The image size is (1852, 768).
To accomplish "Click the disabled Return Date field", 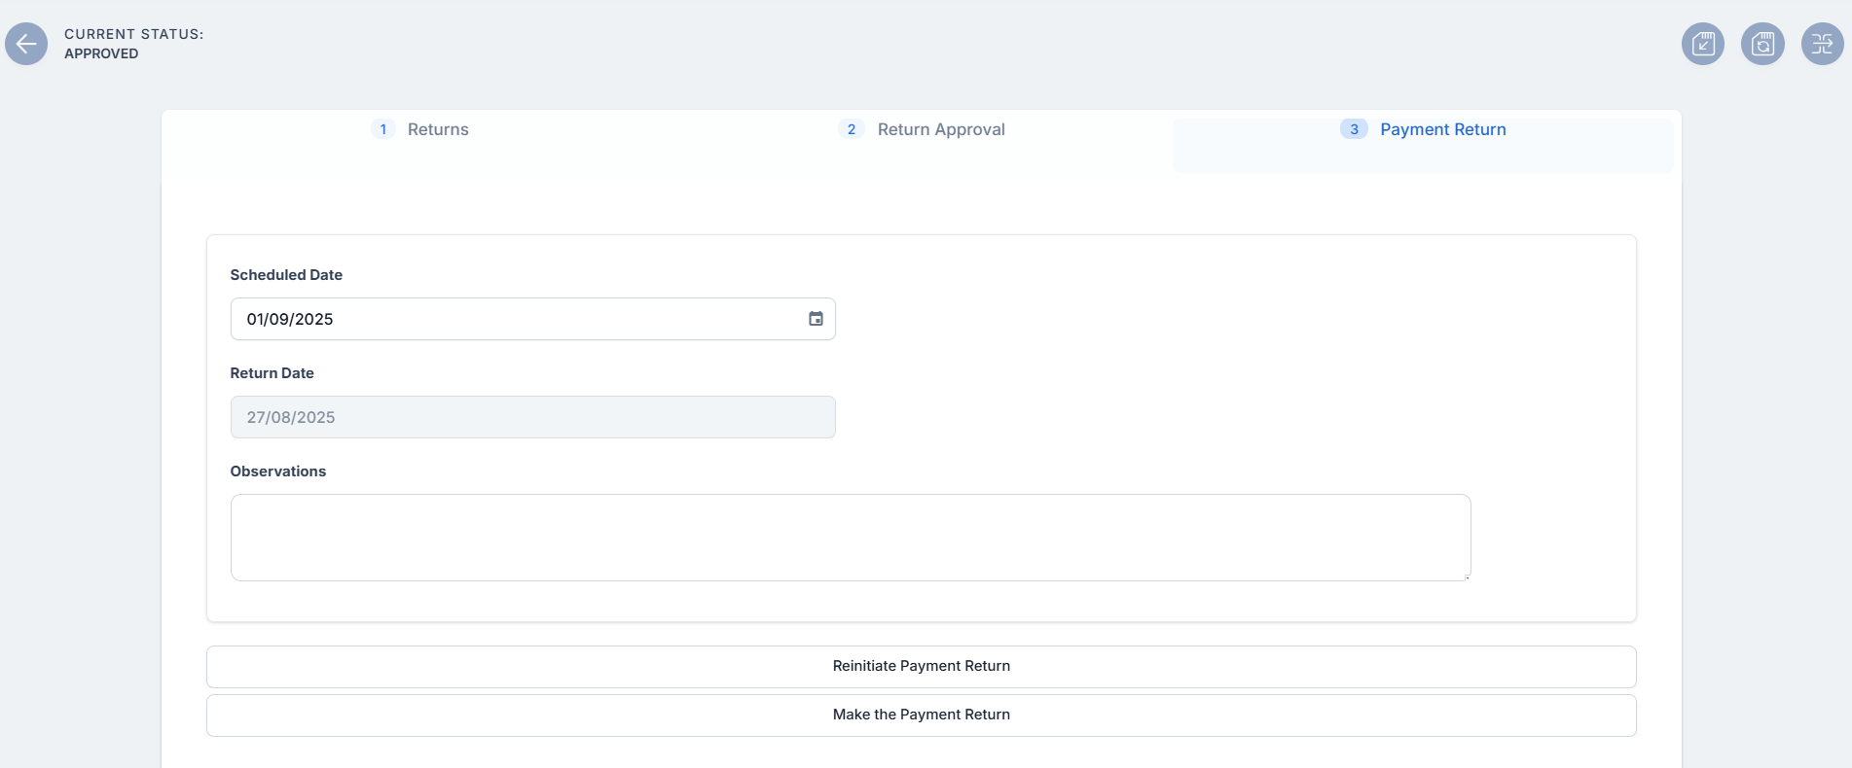I will [532, 417].
